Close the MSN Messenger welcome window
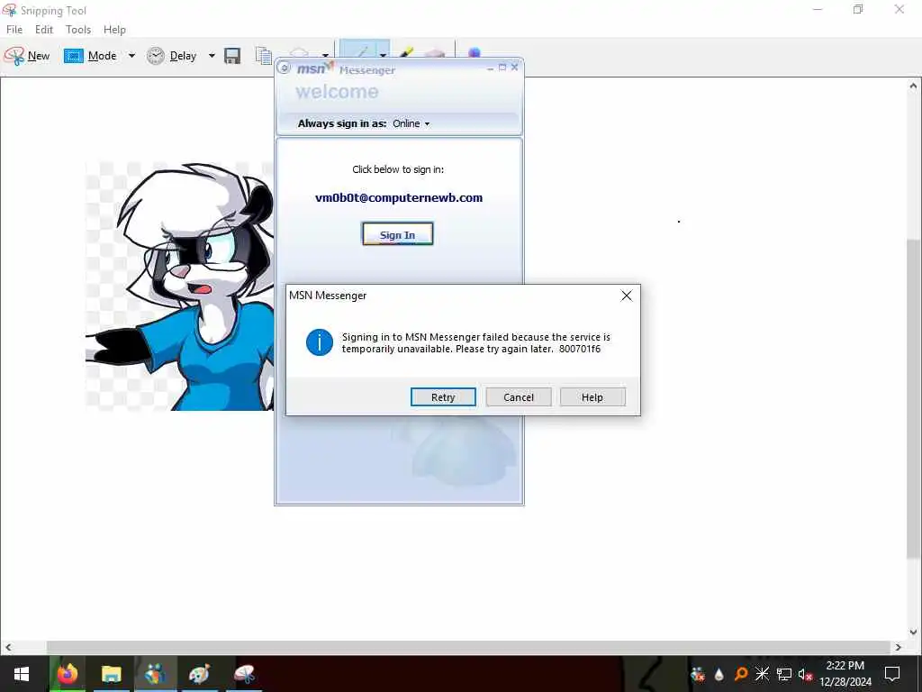The width and height of the screenshot is (922, 692). pyautogui.click(x=514, y=68)
